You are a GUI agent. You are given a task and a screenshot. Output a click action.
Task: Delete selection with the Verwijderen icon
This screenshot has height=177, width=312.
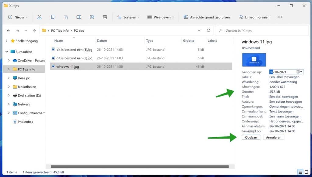click(x=105, y=17)
